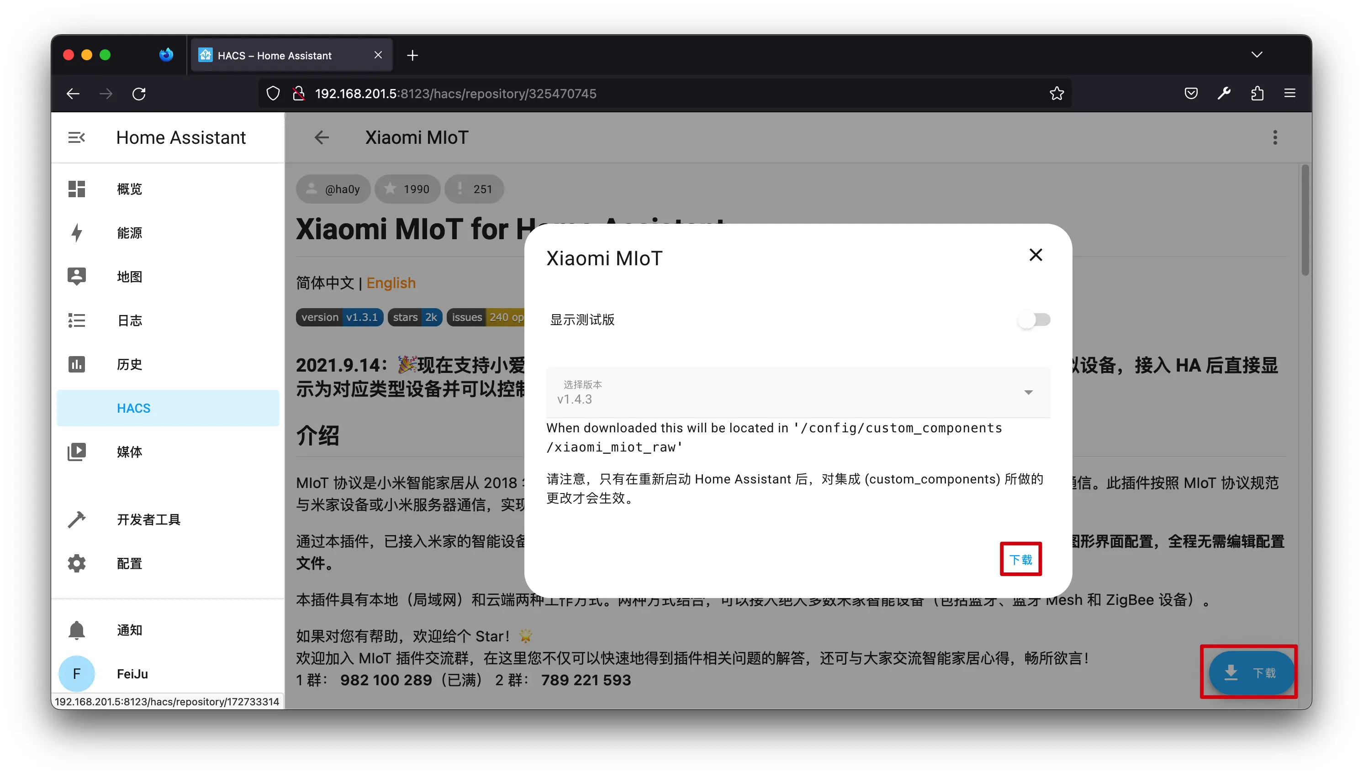
Task: Open a new browser tab
Action: [412, 55]
